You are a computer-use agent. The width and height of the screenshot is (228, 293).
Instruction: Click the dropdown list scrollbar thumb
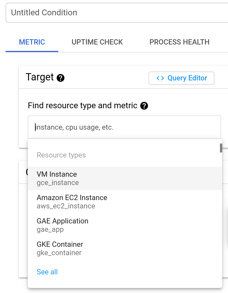221,148
